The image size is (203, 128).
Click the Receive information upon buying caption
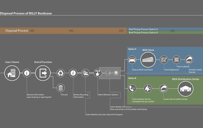pyautogui.click(x=39, y=96)
